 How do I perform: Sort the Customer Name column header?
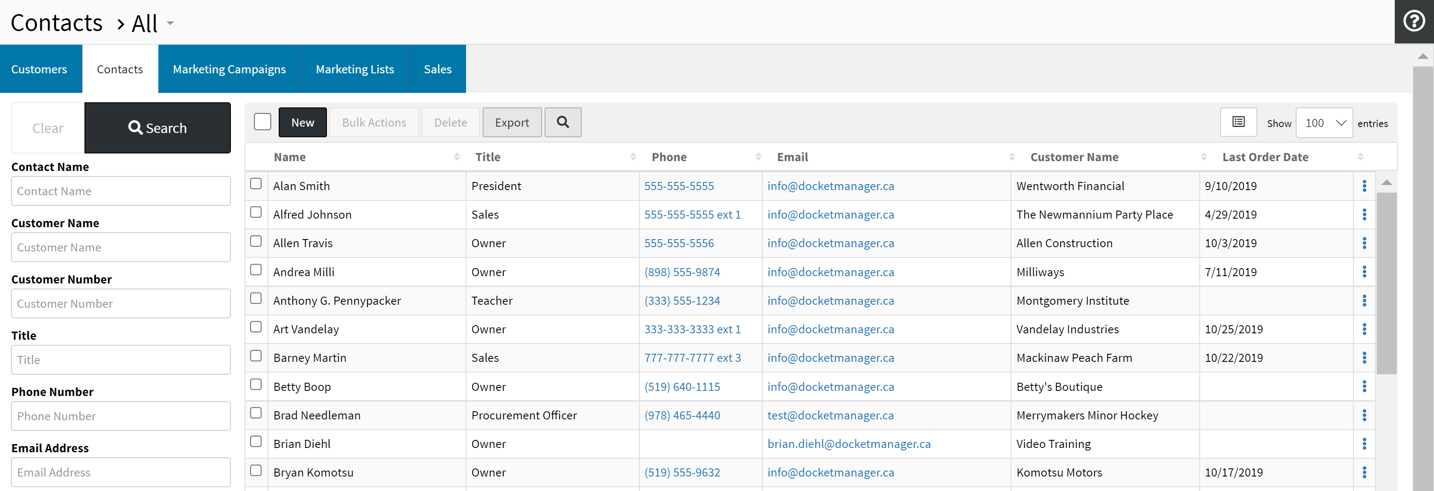coord(1074,157)
